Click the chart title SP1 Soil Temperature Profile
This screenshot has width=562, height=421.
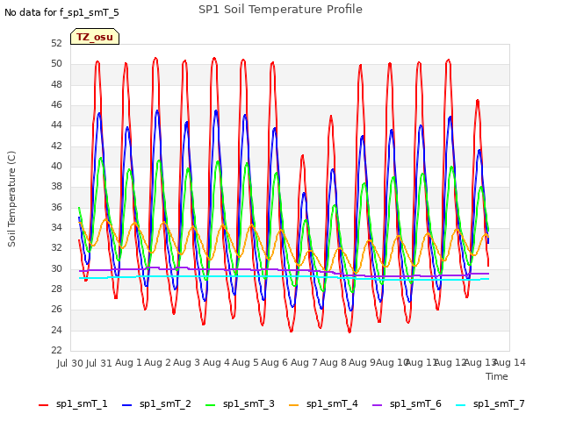click(280, 10)
